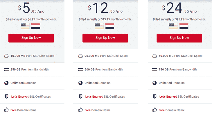Click Sign Up Now under $5.95 plan
The image size is (212, 115).
point(31,38)
